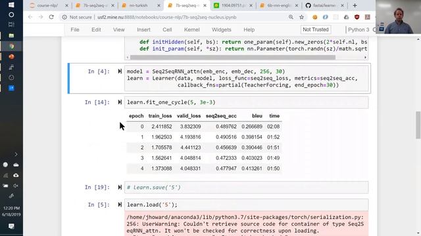Open the Edit menu
421x236 pixels.
pyautogui.click(x=96, y=29)
